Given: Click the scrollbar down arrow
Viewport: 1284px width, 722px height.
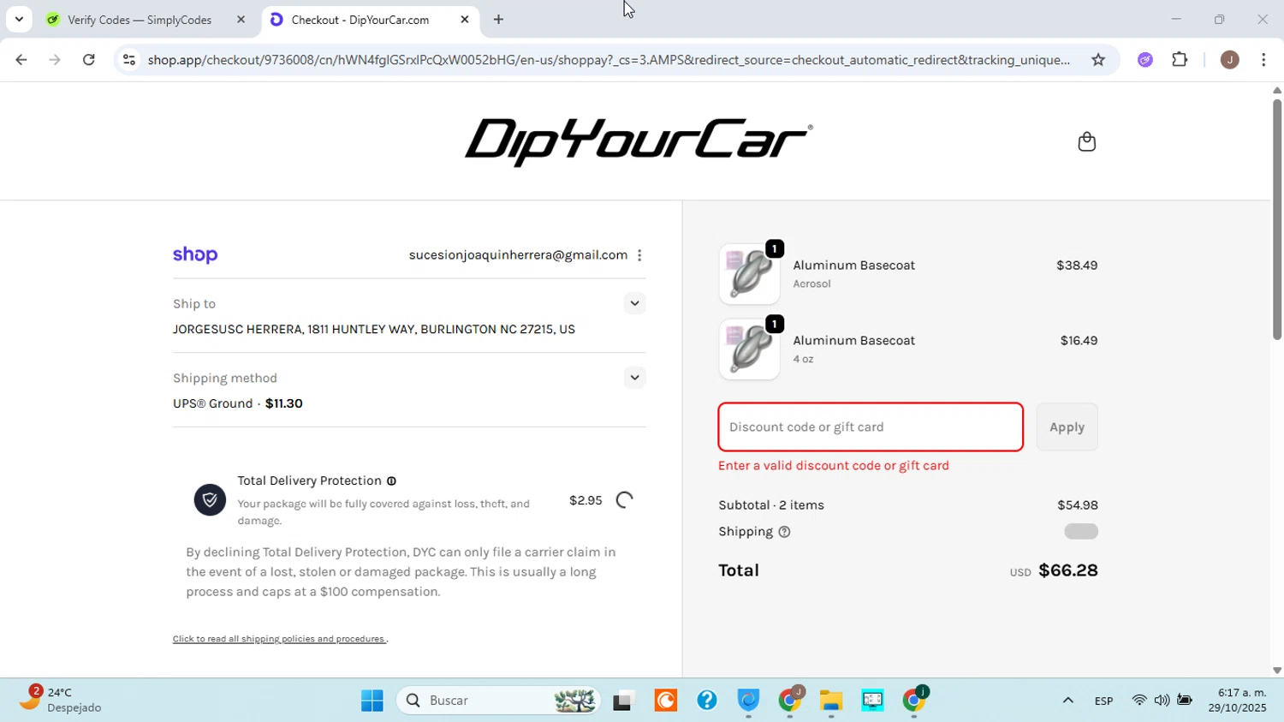Looking at the screenshot, I should (x=1276, y=671).
